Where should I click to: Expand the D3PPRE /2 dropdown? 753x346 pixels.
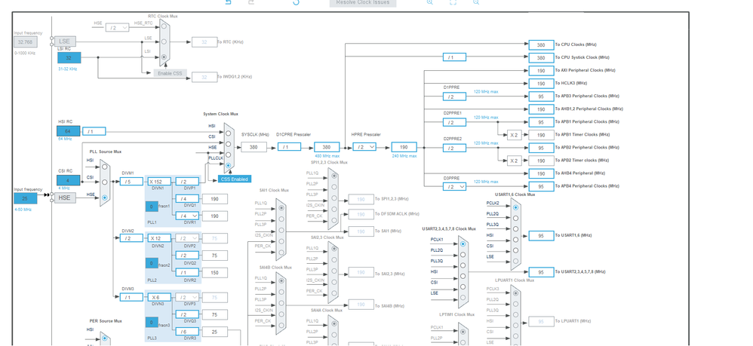pyautogui.click(x=454, y=186)
